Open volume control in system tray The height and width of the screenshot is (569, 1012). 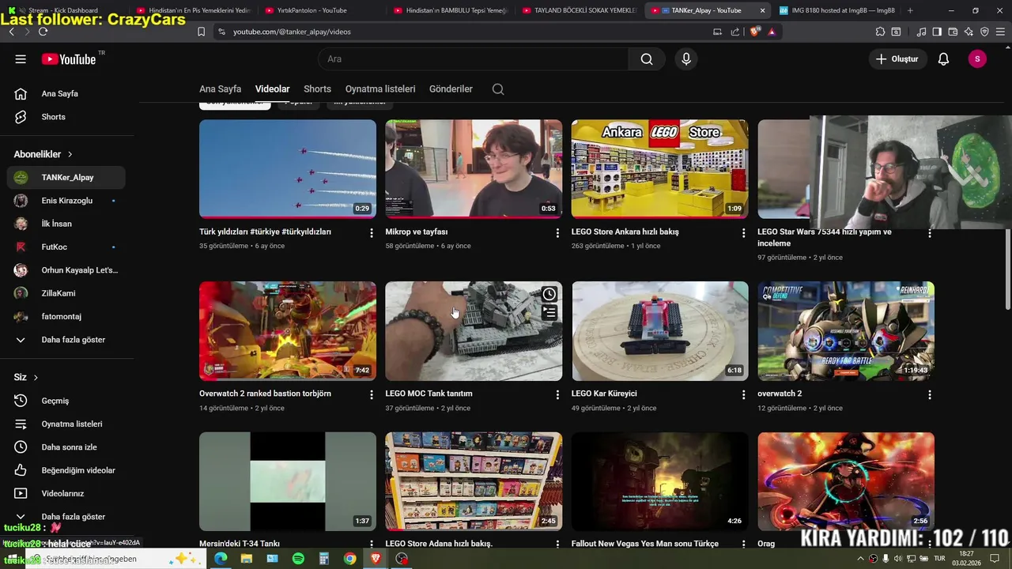pos(897,559)
